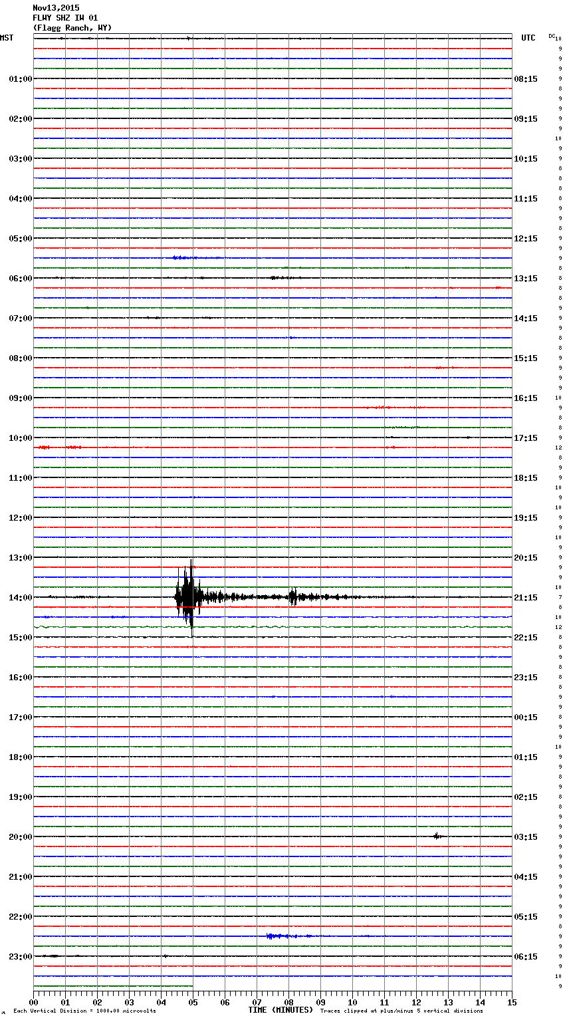Select the 20:00 MST row label
Image resolution: width=565 pixels, height=1020 pixels.
point(21,837)
